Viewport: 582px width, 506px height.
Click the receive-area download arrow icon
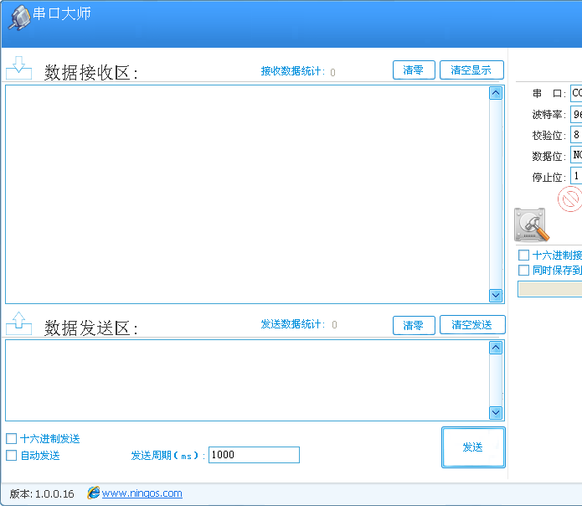click(18, 68)
